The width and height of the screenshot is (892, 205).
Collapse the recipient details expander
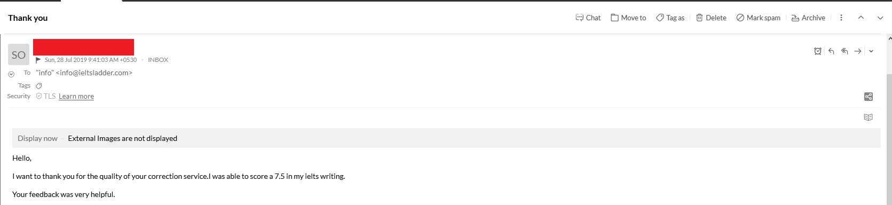tap(11, 74)
